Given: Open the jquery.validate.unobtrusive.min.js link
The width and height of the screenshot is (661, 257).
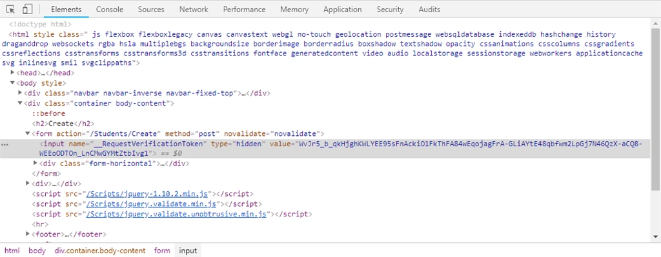Looking at the screenshot, I should tap(176, 214).
